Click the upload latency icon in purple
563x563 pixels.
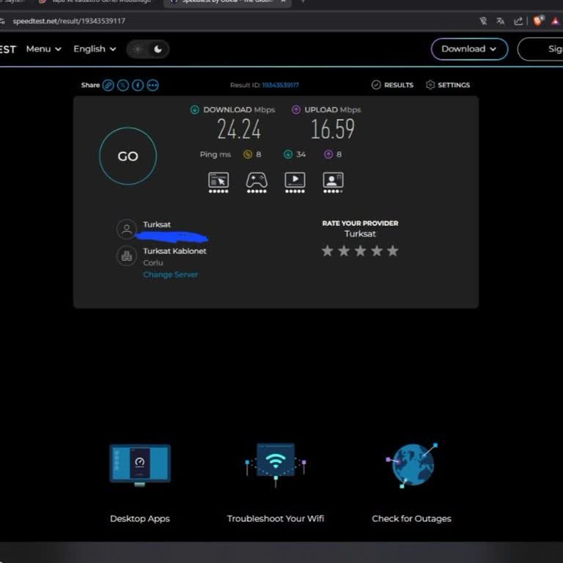point(328,155)
